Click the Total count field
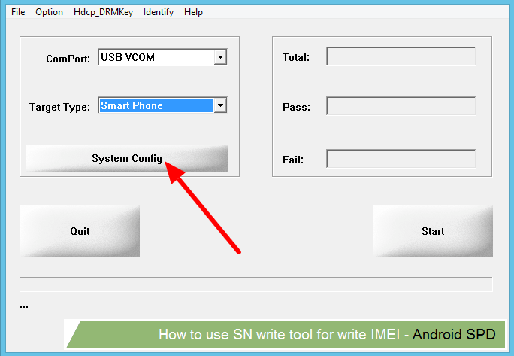This screenshot has height=356, width=514. (401, 56)
